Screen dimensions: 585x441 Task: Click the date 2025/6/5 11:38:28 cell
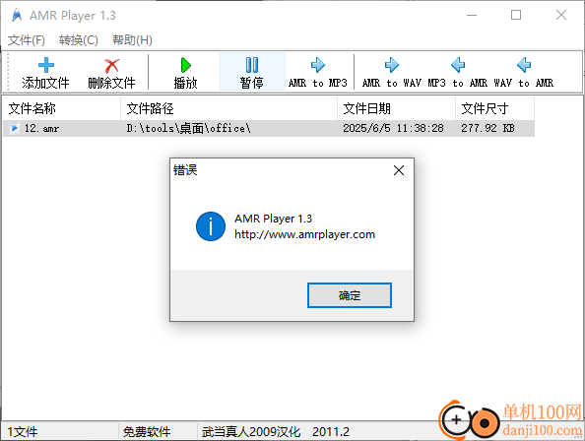click(393, 128)
